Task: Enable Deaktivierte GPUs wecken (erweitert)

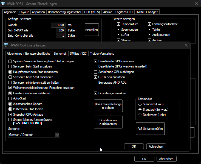Action: pyautogui.click(x=95, y=66)
